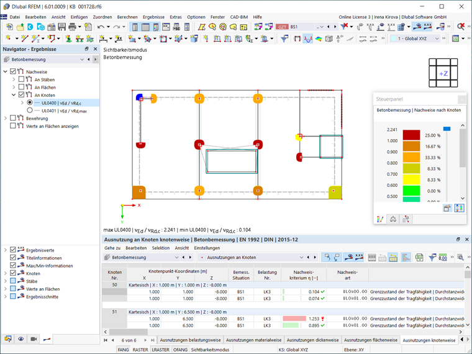Click the new line tool icon
Image resolution: width=472 pixels, height=354 pixels.
pos(25,39)
